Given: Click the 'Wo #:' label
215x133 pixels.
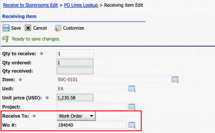Looking at the screenshot, I should tap(9, 125).
